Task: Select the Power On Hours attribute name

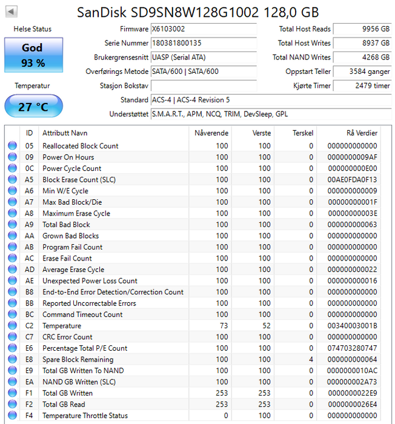Action: (x=68, y=157)
